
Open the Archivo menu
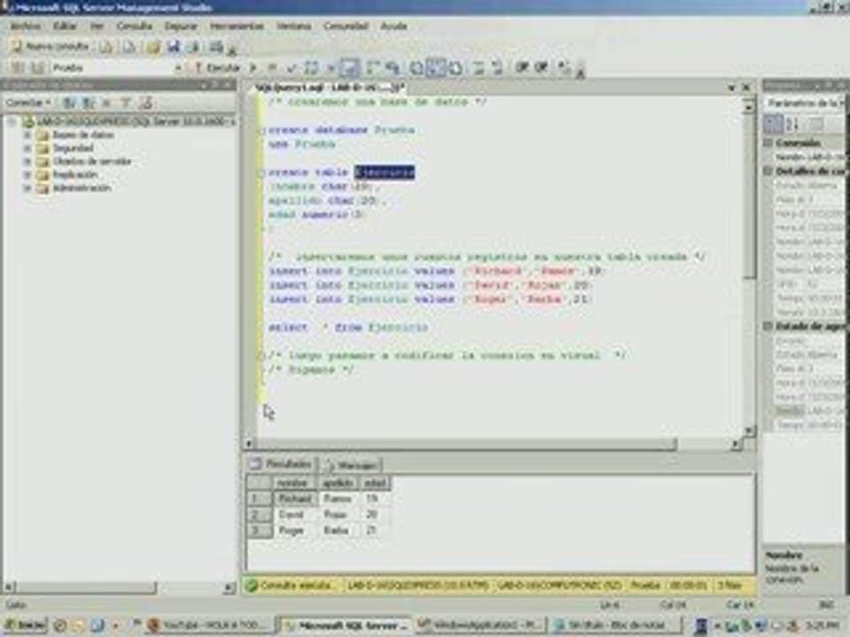[25, 26]
